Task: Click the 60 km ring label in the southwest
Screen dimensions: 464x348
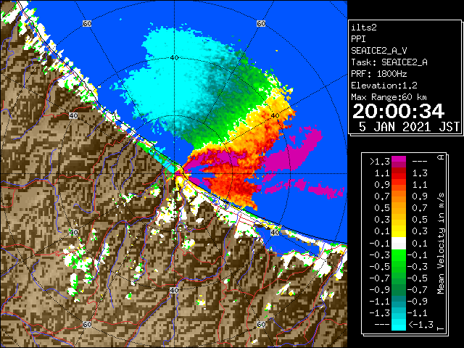Action: [x=87, y=325]
